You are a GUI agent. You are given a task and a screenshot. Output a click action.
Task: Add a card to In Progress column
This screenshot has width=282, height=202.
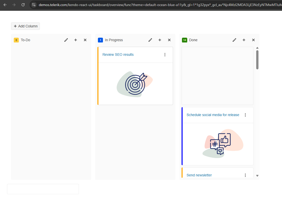coord(160,40)
